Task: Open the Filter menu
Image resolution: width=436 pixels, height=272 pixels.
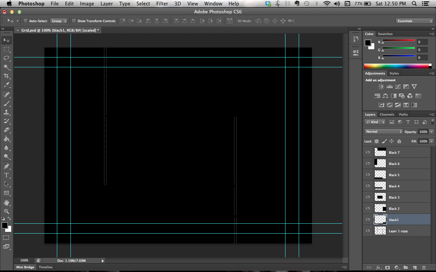Action: tap(162, 4)
